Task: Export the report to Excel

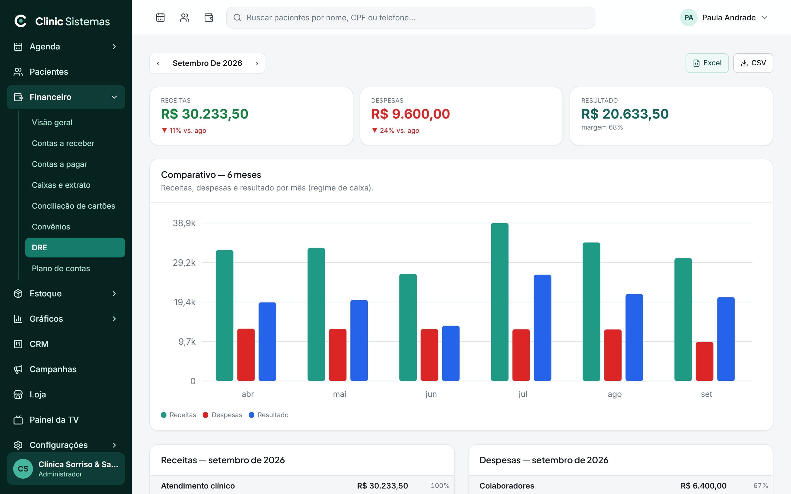Action: [707, 63]
